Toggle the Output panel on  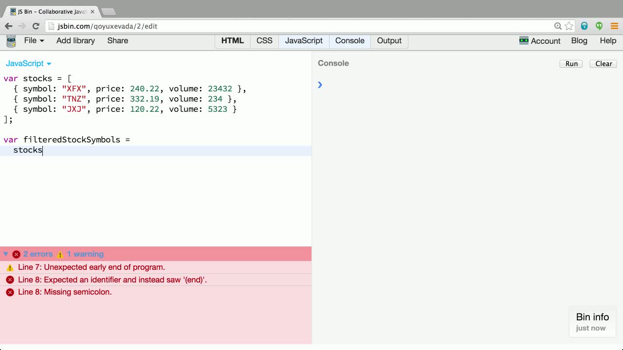389,41
